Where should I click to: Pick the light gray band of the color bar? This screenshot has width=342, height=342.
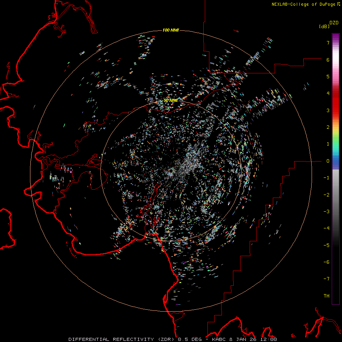coord(336,177)
